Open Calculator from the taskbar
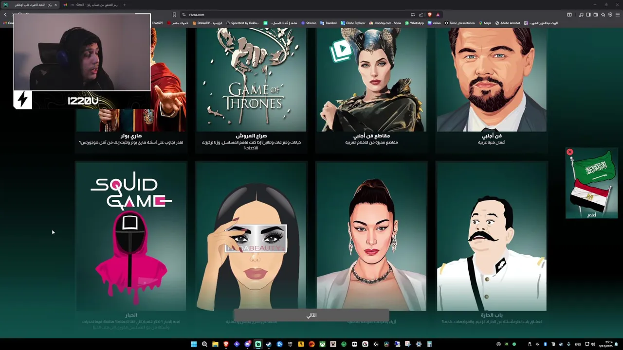This screenshot has height=350, width=623. [x=429, y=344]
